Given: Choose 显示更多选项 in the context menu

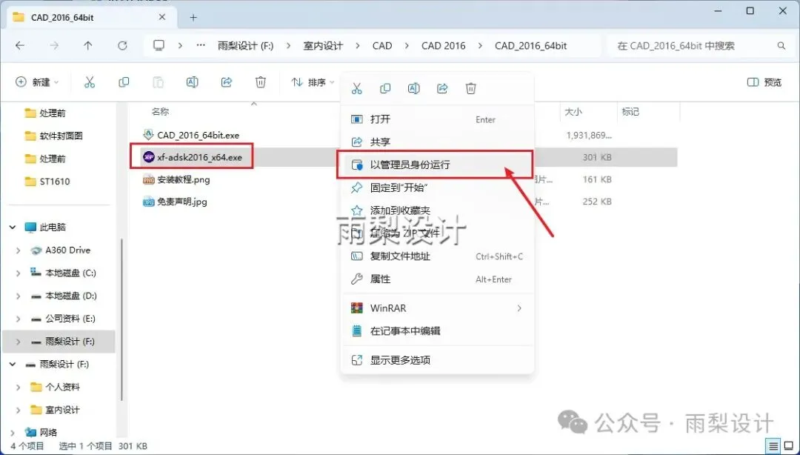Looking at the screenshot, I should 438,360.
